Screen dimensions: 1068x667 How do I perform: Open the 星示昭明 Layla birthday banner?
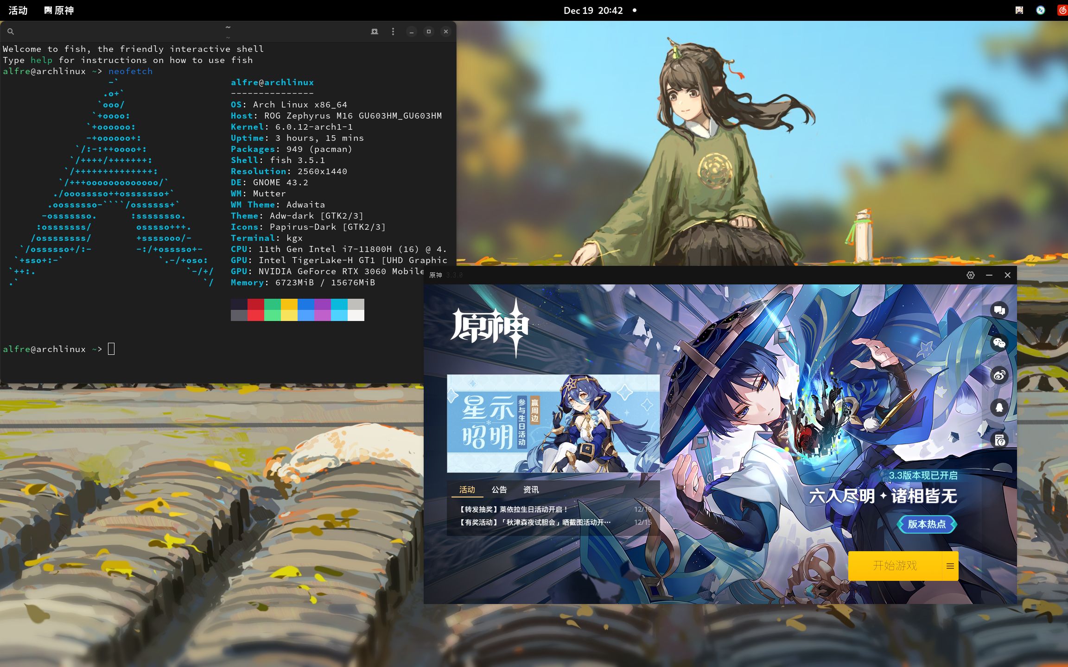click(553, 423)
